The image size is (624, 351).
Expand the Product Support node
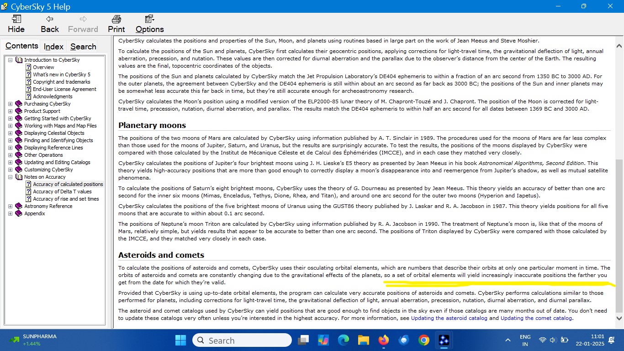10,111
